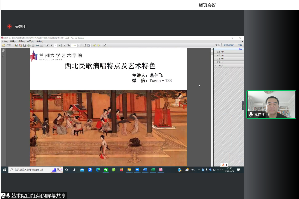
Task: Click the green 360 browser taskbar icon
Action: coord(114,170)
